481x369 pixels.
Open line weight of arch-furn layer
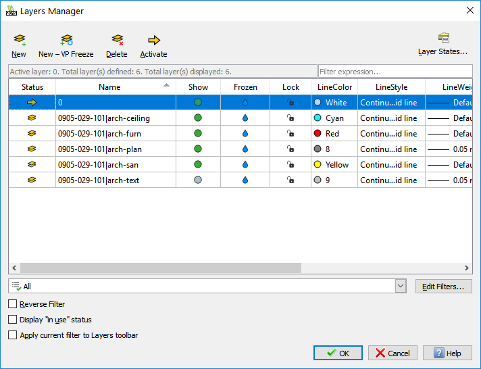[x=449, y=134]
